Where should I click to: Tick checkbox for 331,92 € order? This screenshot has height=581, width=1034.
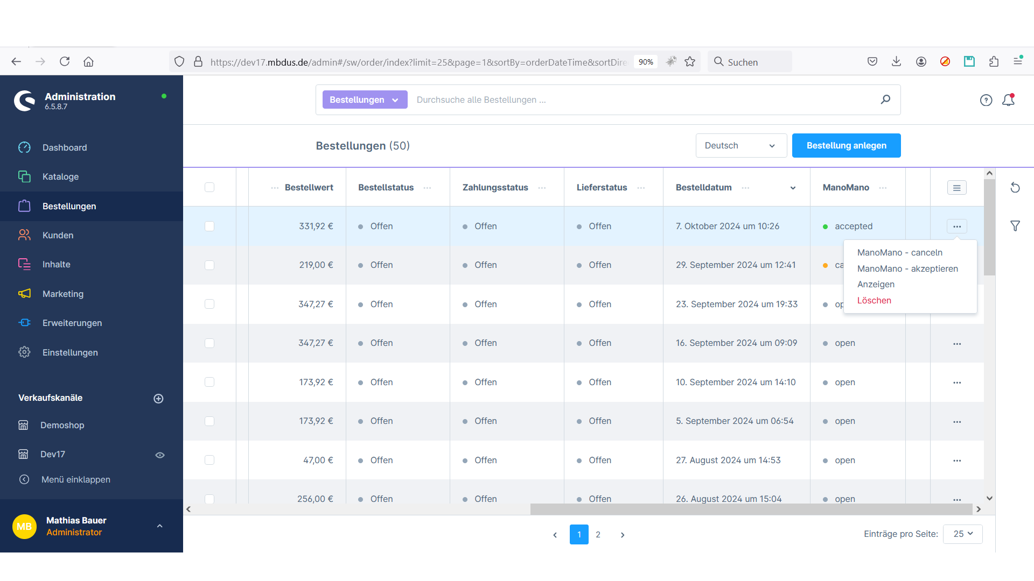pyautogui.click(x=209, y=226)
